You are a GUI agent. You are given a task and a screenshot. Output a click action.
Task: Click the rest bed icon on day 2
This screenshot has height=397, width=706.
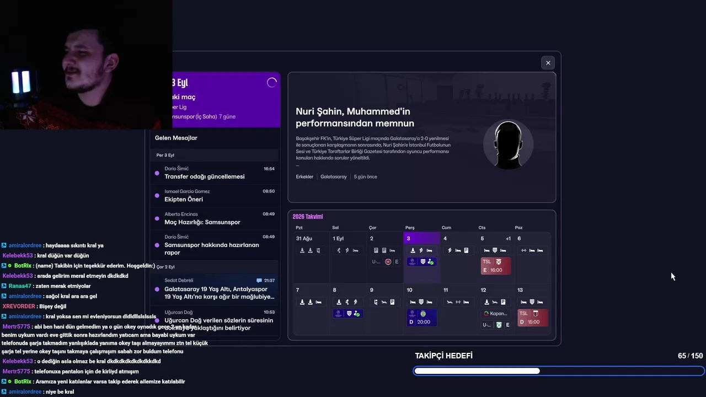pyautogui.click(x=392, y=250)
